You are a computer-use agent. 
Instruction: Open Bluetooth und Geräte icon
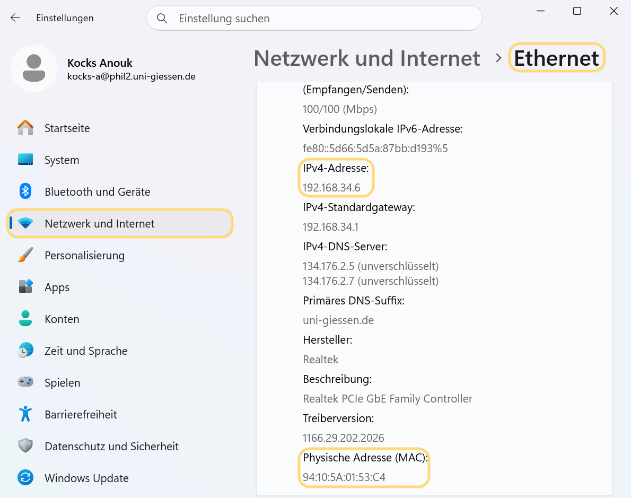click(25, 191)
